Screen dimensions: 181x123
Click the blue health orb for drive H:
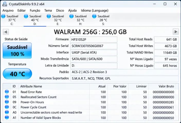pyautogui.click(x=71, y=16)
